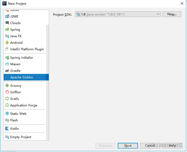
Task: Close the New Project dialog
Action: pos(182,3)
